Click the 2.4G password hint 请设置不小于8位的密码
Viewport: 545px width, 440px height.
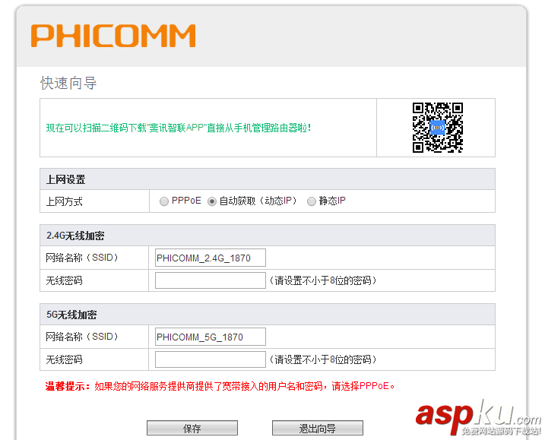pyautogui.click(x=323, y=280)
